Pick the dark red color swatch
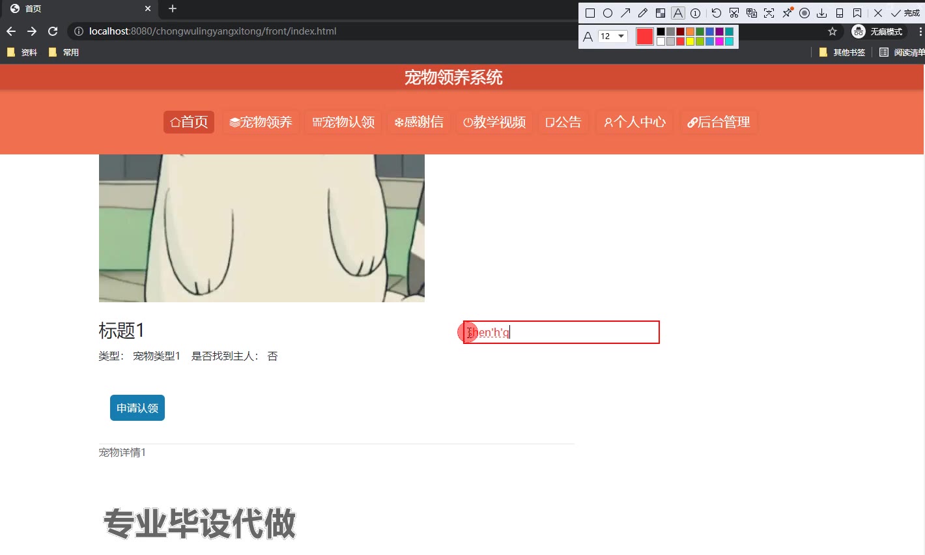The width and height of the screenshot is (925, 555). (x=680, y=31)
